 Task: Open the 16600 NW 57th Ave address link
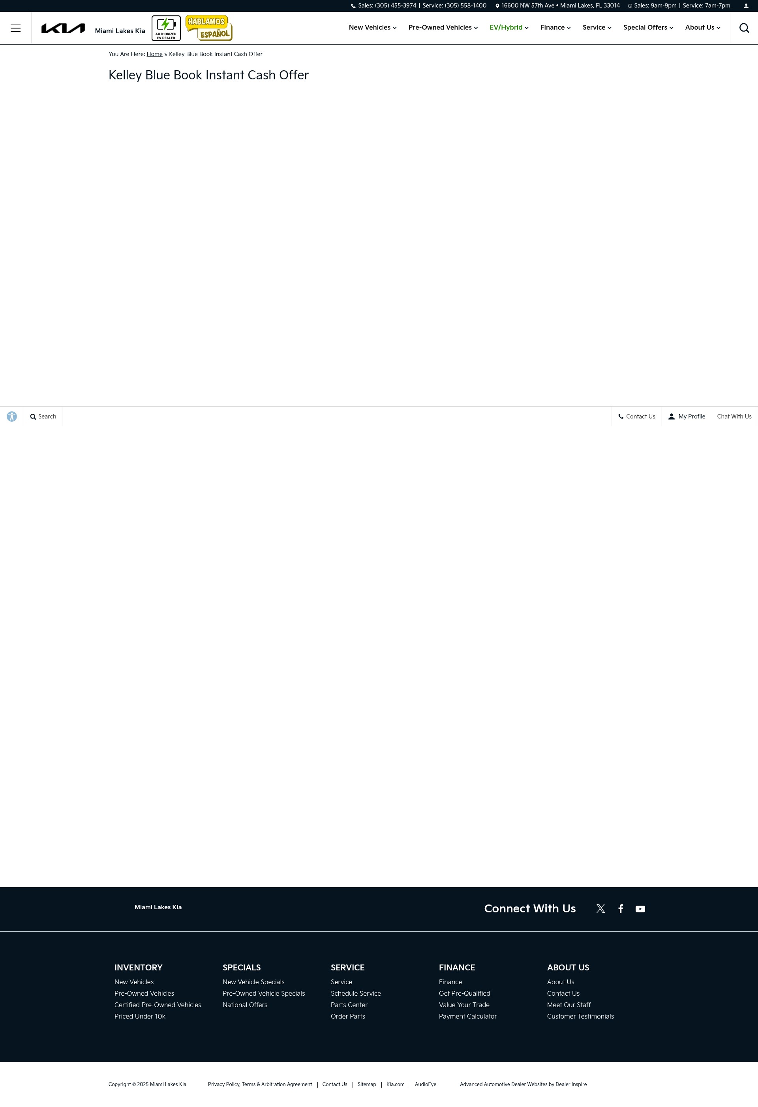click(x=557, y=6)
